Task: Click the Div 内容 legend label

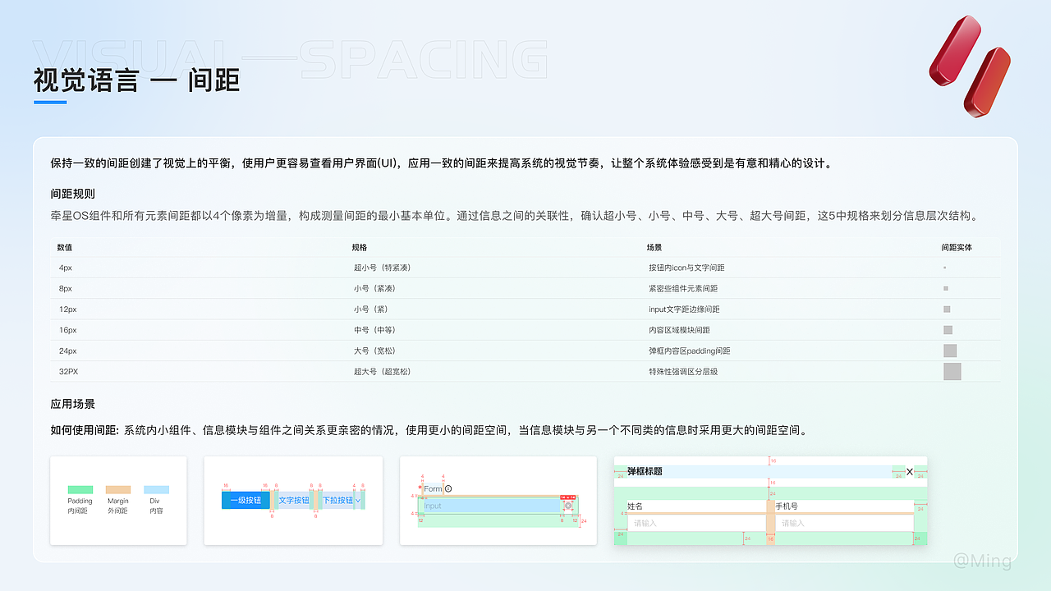Action: click(154, 506)
